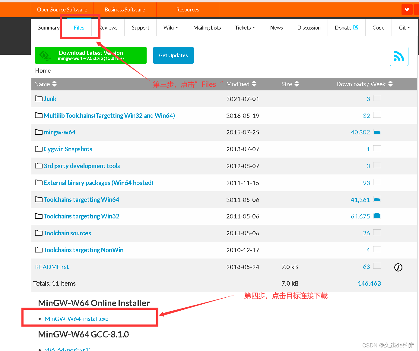Open Multilib Toolchains folder link
Screen dimensions: 419x351
109,116
